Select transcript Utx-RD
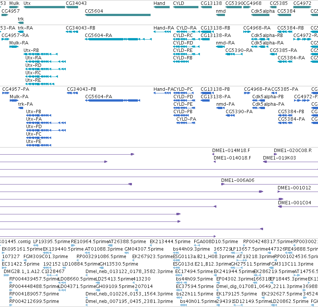This screenshot has width=318, height=307. [46, 69]
